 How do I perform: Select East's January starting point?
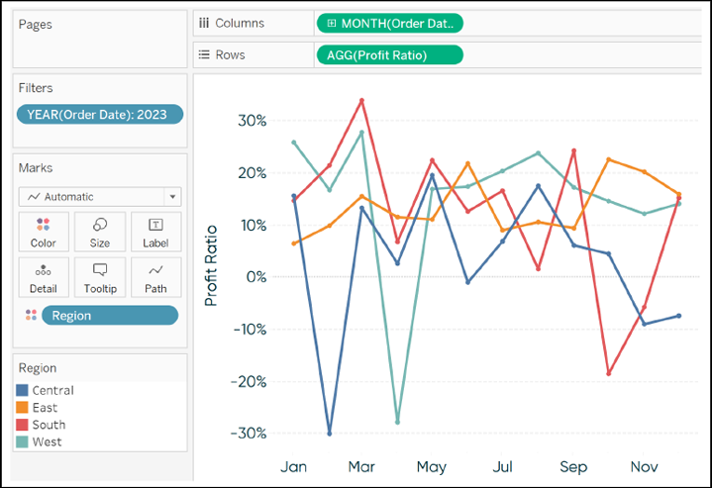point(294,244)
